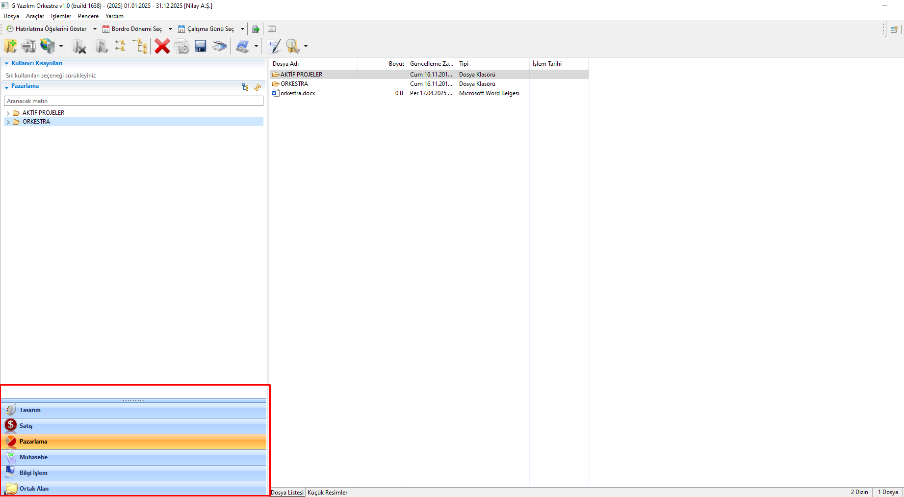Viewport: 904px width, 497px height.
Task: Click the document with pen edit icon
Action: tap(274, 46)
